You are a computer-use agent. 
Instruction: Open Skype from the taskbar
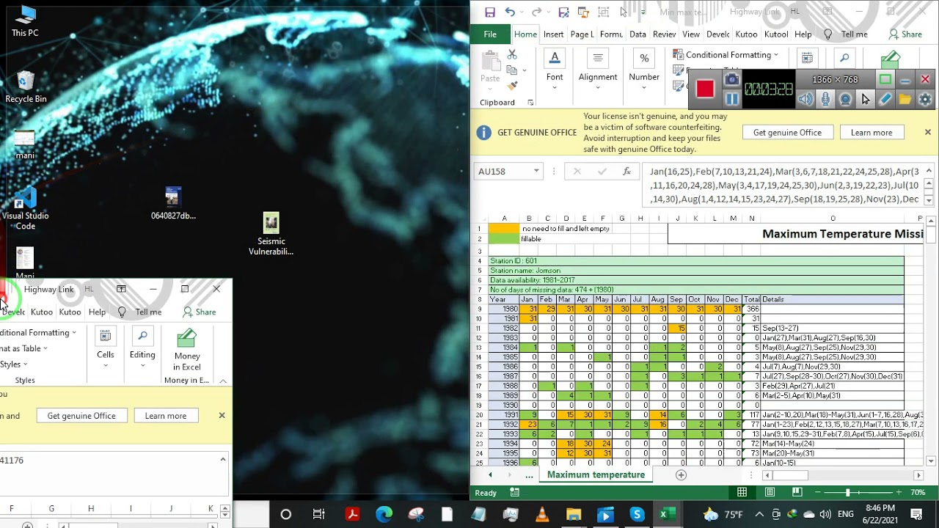[637, 515]
